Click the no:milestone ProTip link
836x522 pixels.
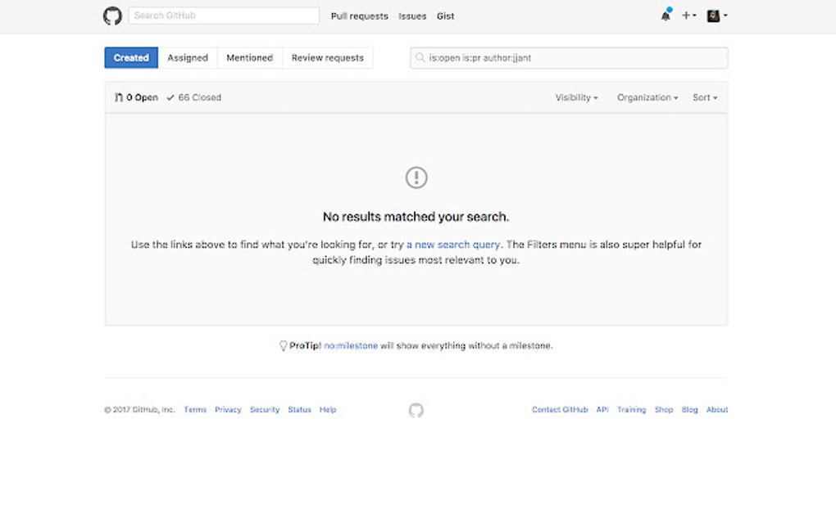pyautogui.click(x=351, y=345)
